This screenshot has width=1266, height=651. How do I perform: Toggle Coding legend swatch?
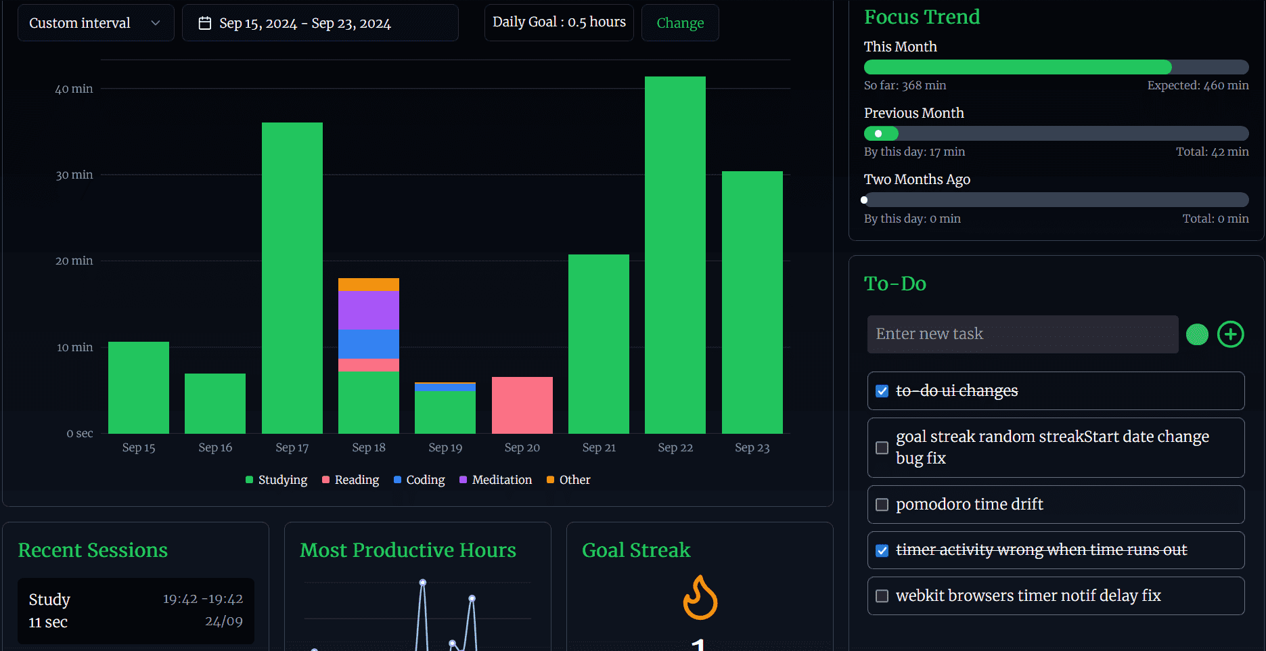[x=397, y=480]
